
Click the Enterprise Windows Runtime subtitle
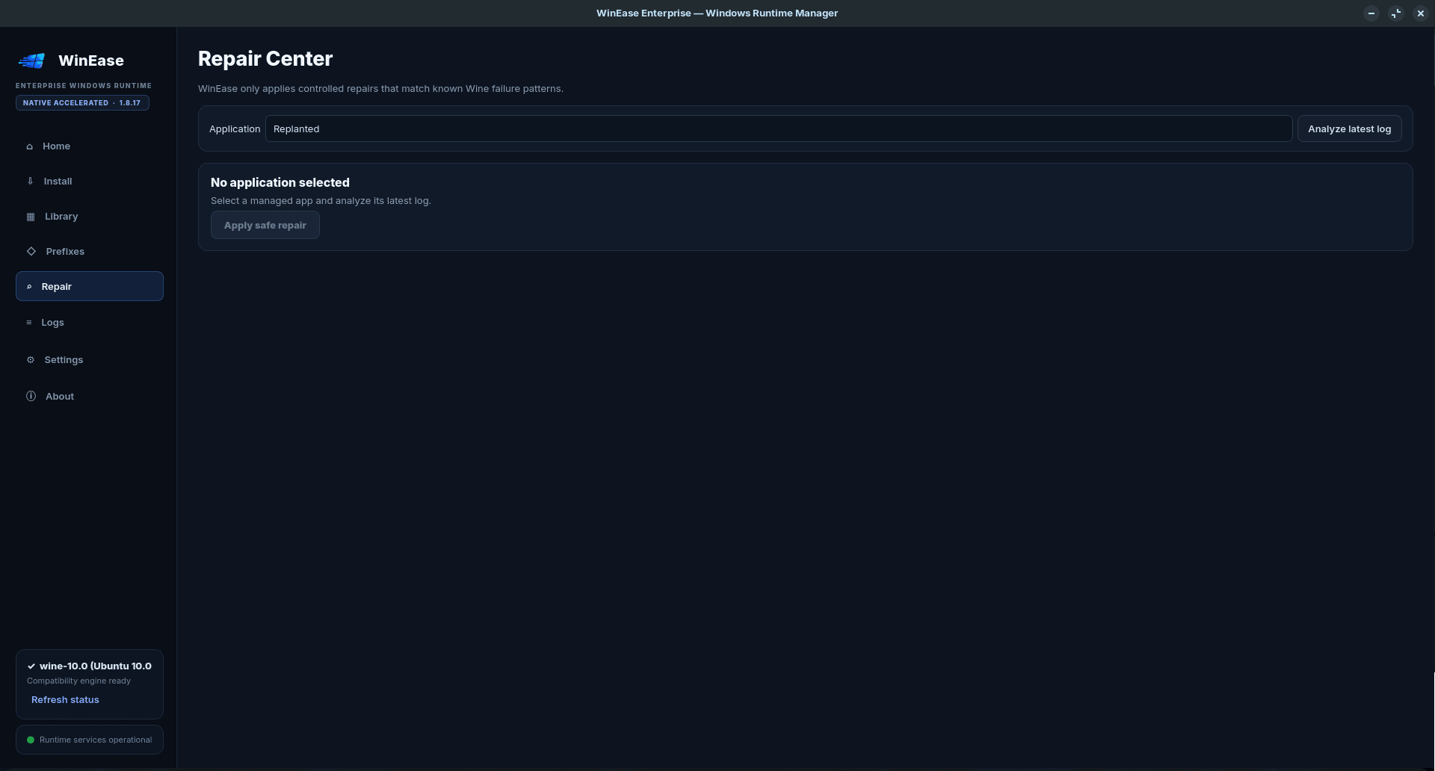tap(84, 86)
